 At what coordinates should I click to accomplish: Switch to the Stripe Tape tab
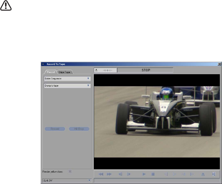[x=65, y=72]
